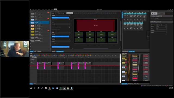Image resolution: width=174 pixels, height=98 pixels.
Task: Open the Type dropdown in Network Command
Action: [x=161, y=29]
